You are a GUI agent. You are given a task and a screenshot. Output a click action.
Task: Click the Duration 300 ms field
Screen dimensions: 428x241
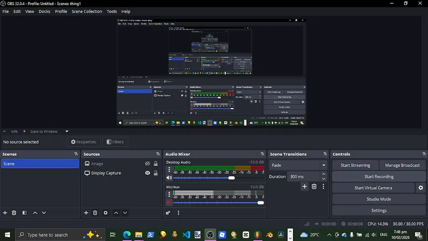tap(304, 177)
